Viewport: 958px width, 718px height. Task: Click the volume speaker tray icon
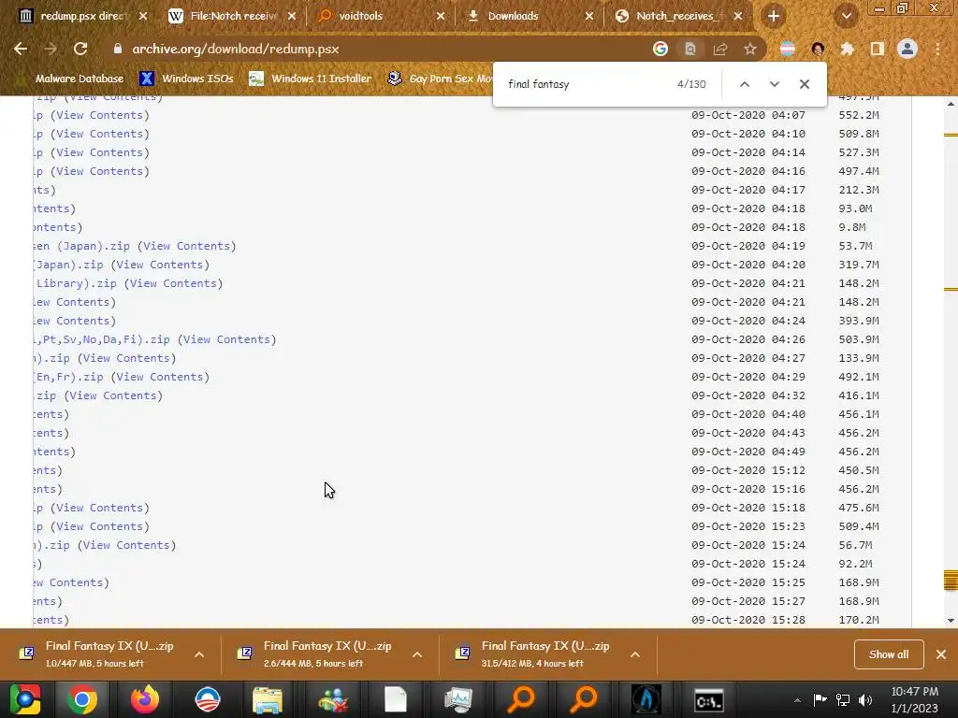coord(865,700)
